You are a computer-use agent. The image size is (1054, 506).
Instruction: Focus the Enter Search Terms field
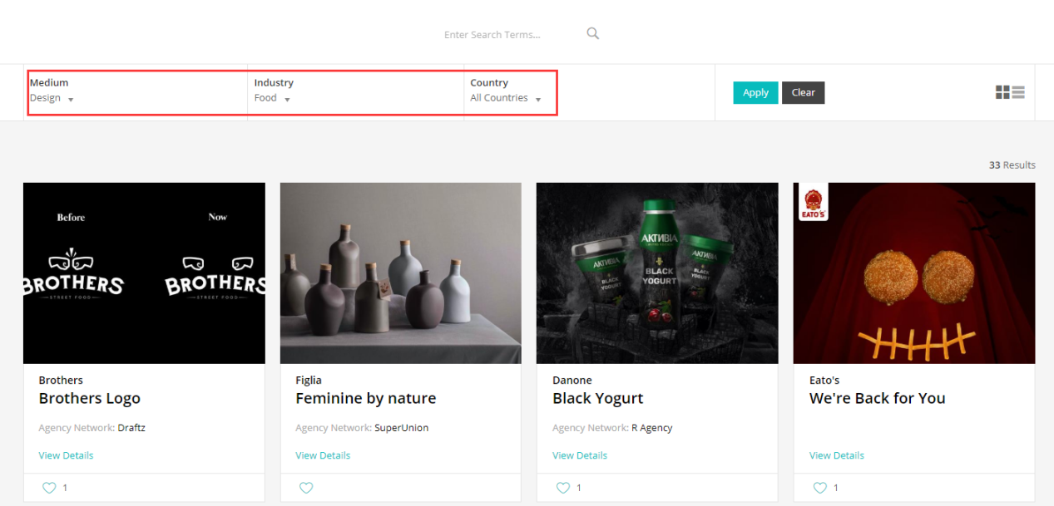point(512,35)
